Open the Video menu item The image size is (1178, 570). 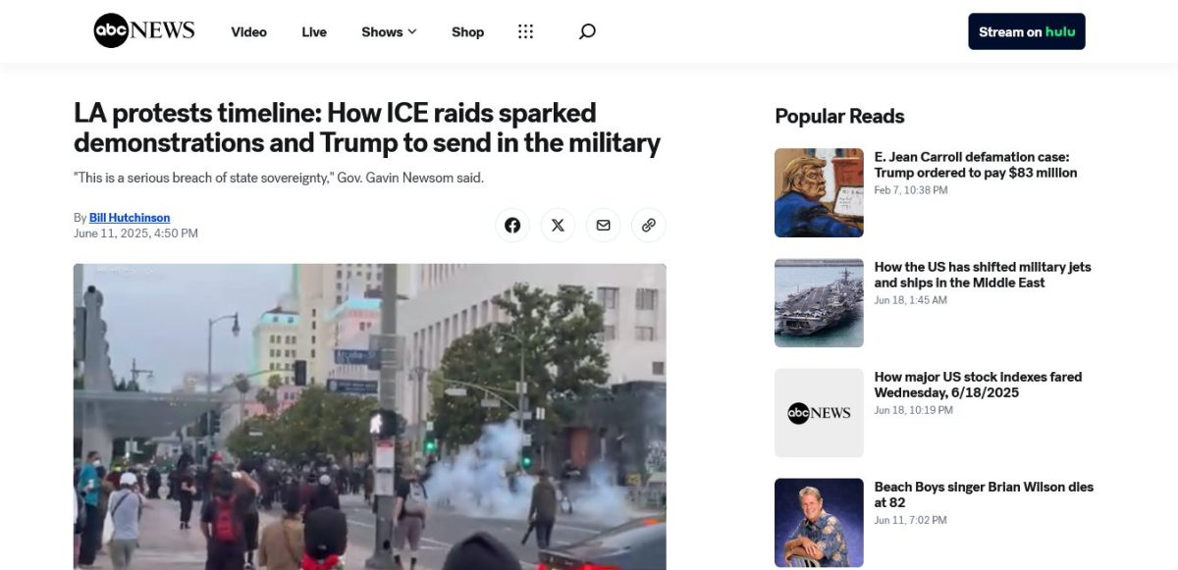pyautogui.click(x=248, y=31)
